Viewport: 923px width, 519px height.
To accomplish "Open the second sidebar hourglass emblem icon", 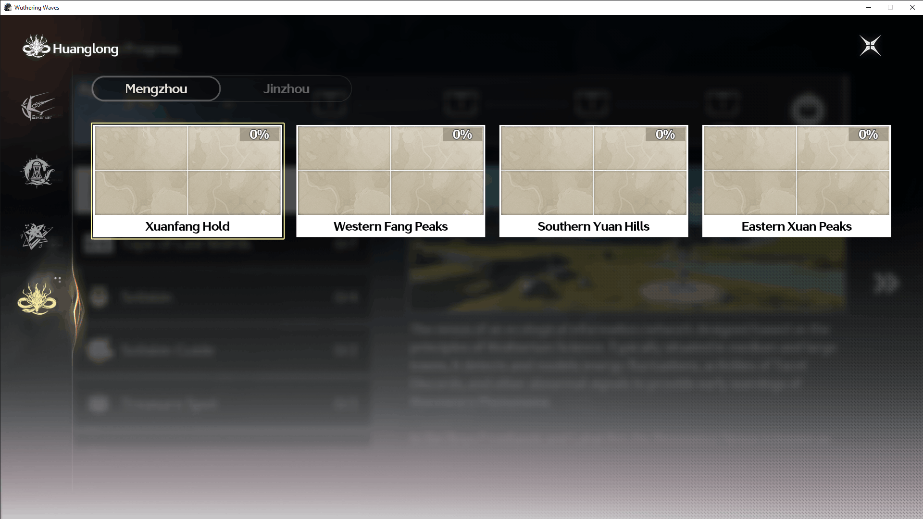I will click(37, 171).
